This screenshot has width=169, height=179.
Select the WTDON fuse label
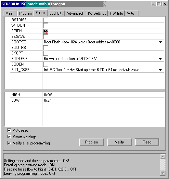pyautogui.click(x=18, y=25)
